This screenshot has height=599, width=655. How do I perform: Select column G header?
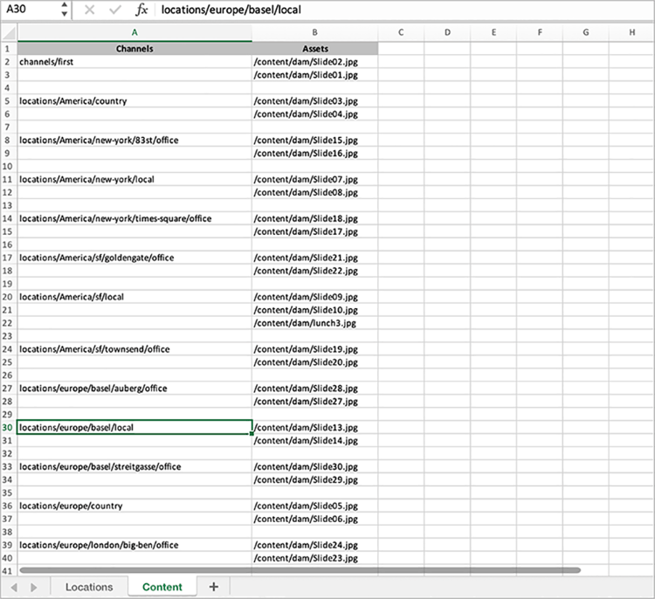tap(586, 32)
